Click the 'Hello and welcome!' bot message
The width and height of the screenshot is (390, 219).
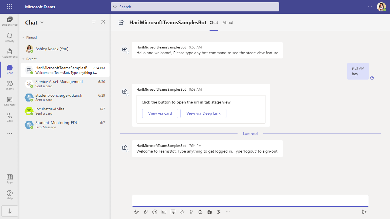pos(207,50)
